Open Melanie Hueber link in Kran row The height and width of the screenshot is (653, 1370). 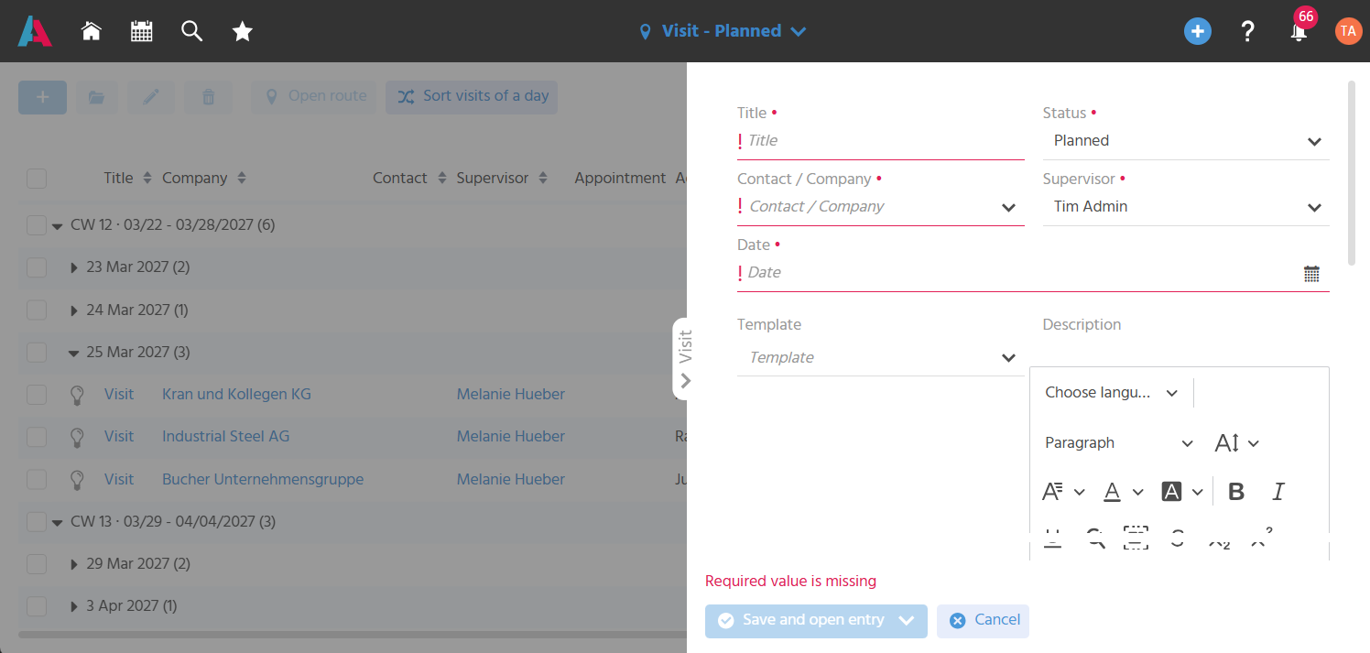point(511,395)
